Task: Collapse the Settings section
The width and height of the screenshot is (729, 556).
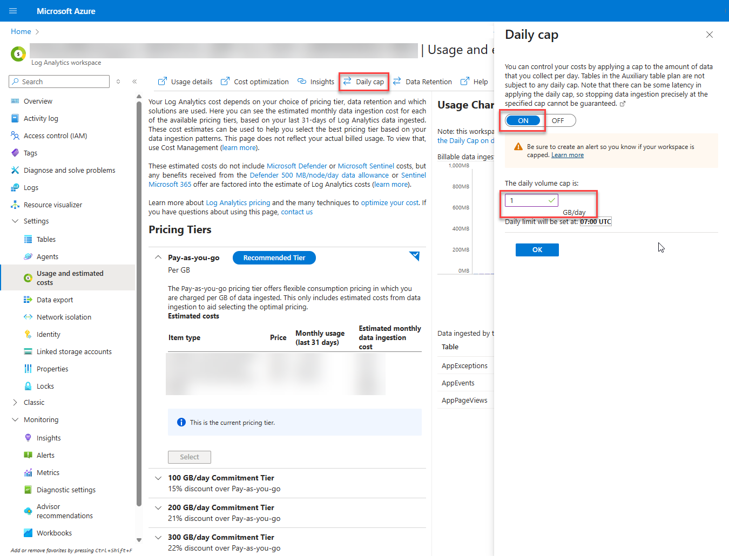Action: click(15, 221)
